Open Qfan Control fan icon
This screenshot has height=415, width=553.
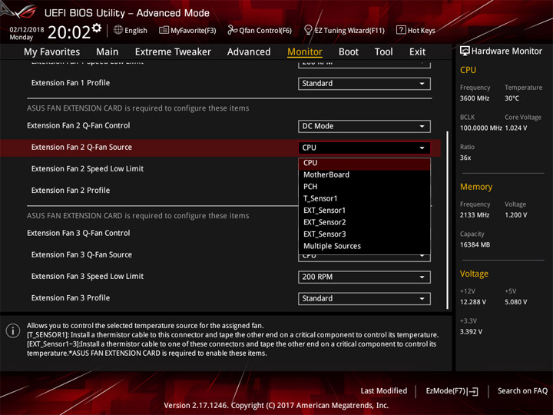coord(232,30)
